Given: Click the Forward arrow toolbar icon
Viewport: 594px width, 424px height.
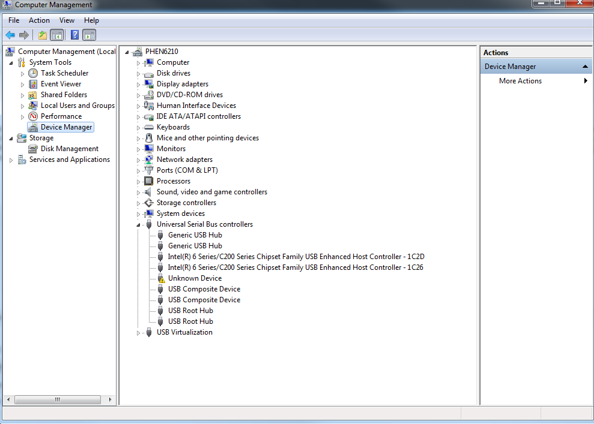Looking at the screenshot, I should pyautogui.click(x=24, y=35).
